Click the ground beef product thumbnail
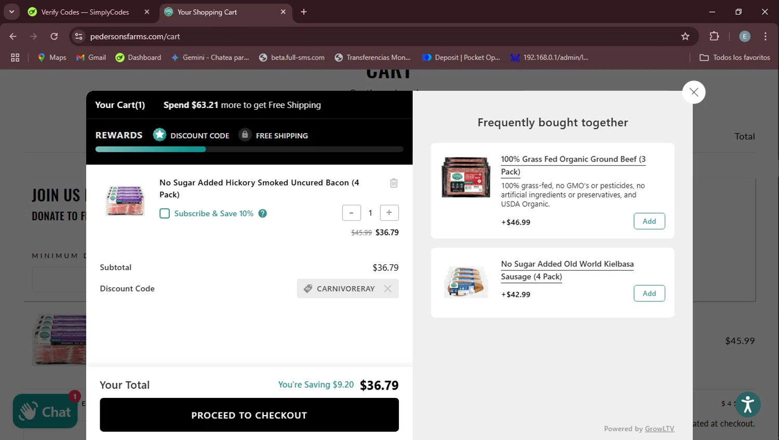This screenshot has width=779, height=440. [x=466, y=177]
